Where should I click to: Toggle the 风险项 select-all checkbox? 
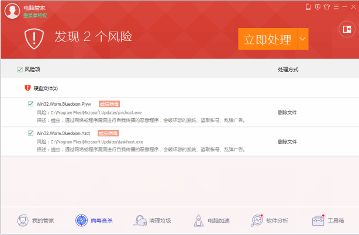point(20,70)
